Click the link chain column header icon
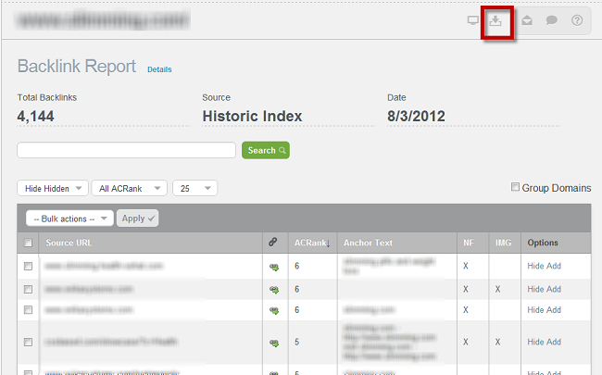Viewport: 602px width, 375px height. (273, 243)
